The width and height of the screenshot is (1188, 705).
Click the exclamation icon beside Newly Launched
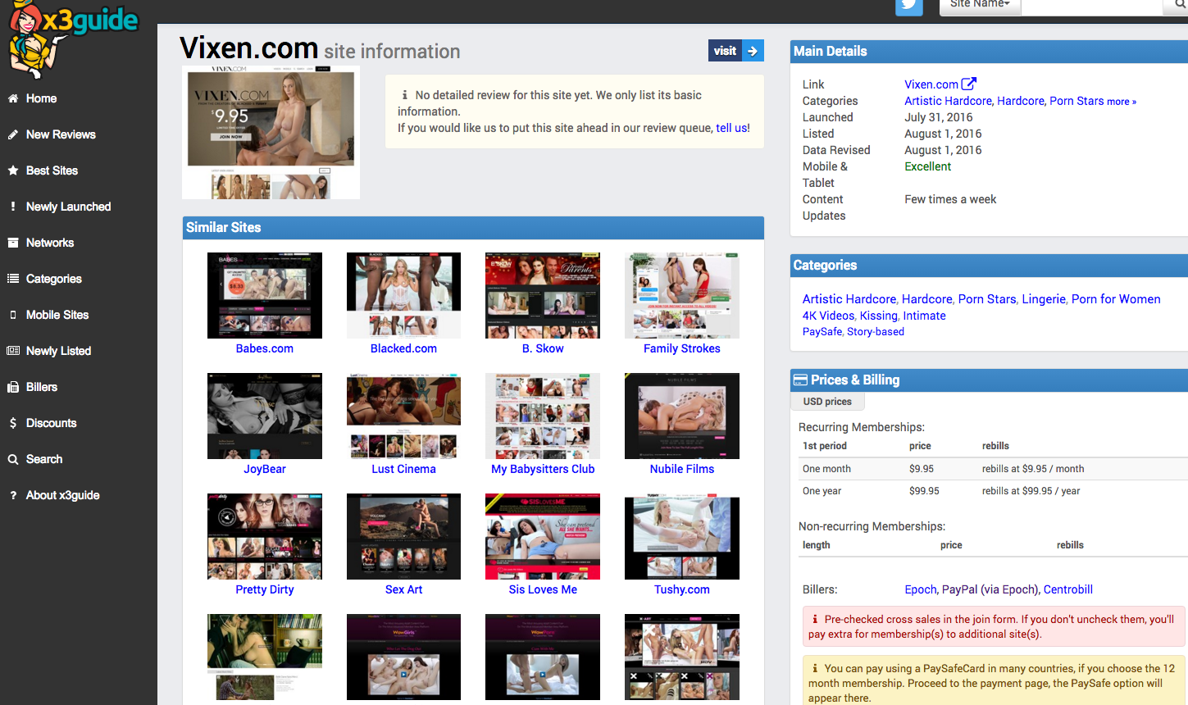(x=13, y=207)
